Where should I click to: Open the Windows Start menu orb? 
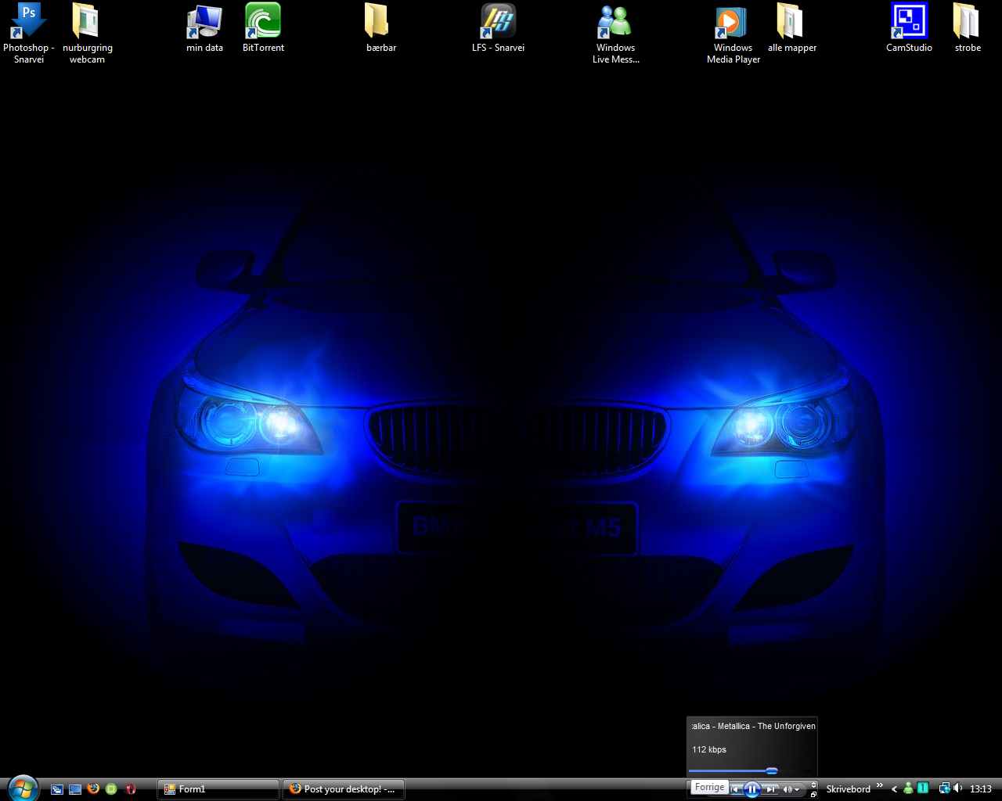[x=23, y=788]
